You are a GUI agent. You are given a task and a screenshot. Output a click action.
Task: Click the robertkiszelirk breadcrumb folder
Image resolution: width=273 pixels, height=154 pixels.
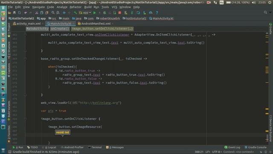[x=108, y=18]
